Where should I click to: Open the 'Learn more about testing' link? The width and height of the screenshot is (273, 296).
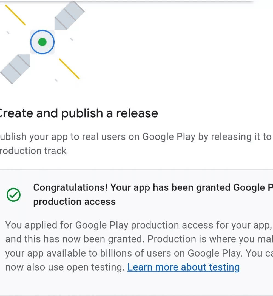[184, 267]
